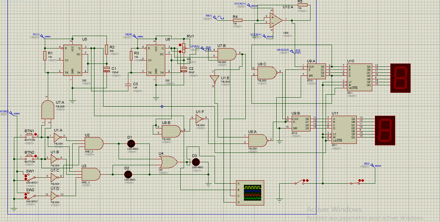Select the U10 4511 decoder chip
This screenshot has width=440, height=222.
(x=360, y=77)
